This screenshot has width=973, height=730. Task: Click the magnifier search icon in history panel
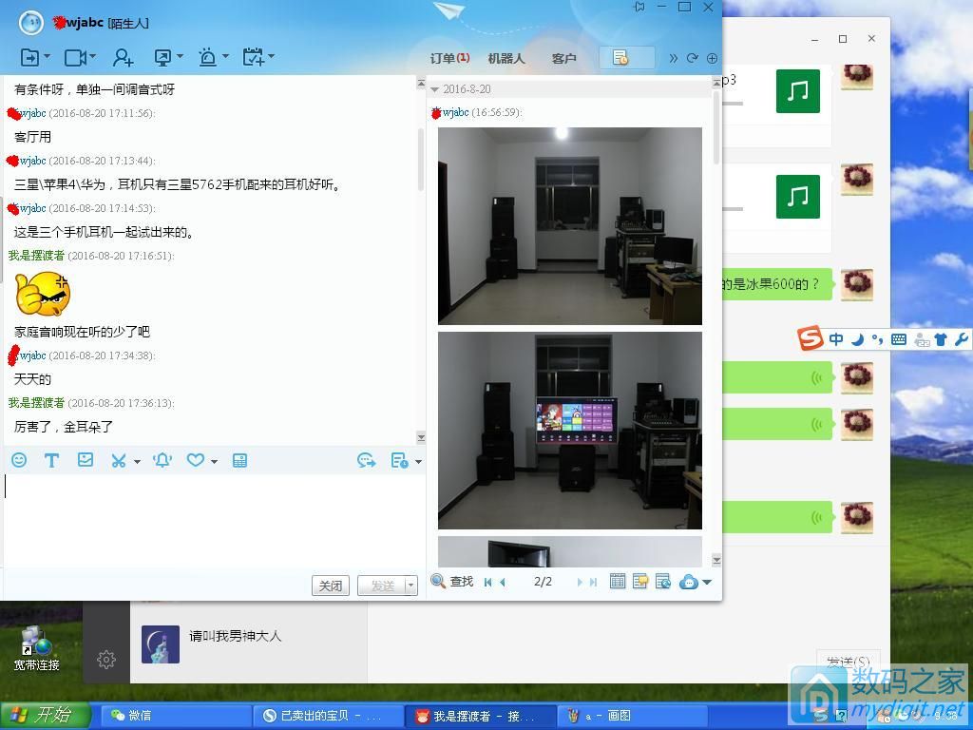[x=438, y=581]
